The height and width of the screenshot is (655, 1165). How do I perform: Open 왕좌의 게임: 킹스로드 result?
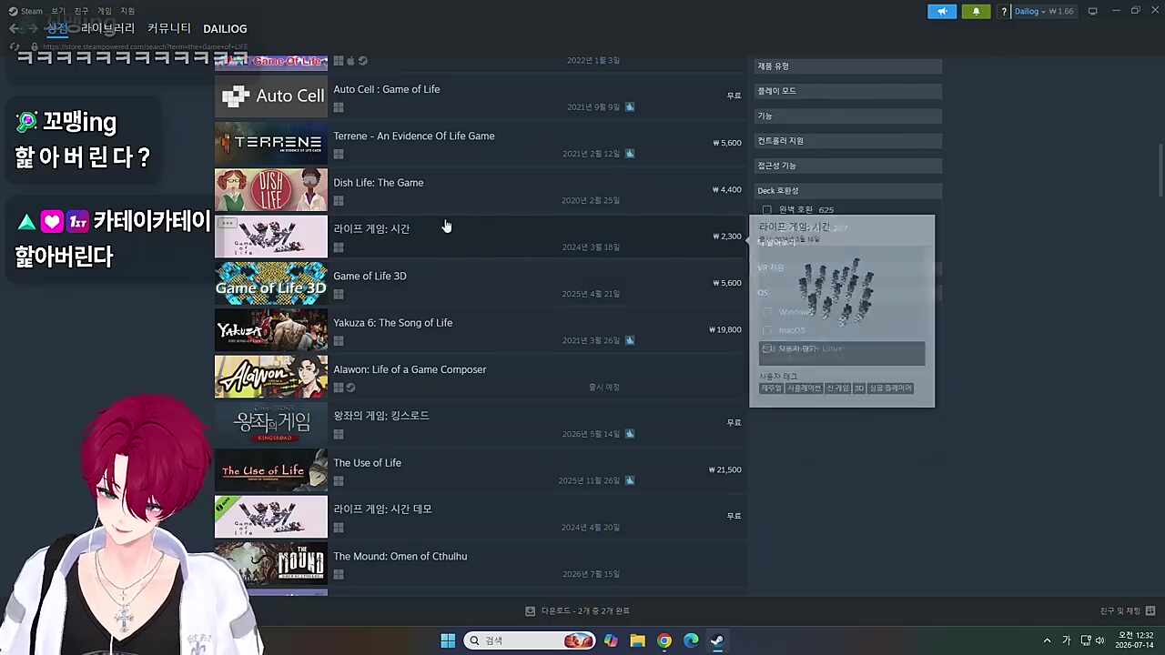tap(481, 423)
